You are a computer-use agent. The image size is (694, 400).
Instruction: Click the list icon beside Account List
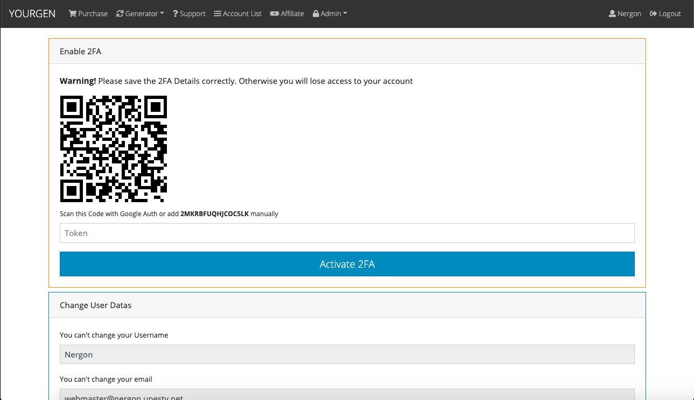tap(218, 13)
